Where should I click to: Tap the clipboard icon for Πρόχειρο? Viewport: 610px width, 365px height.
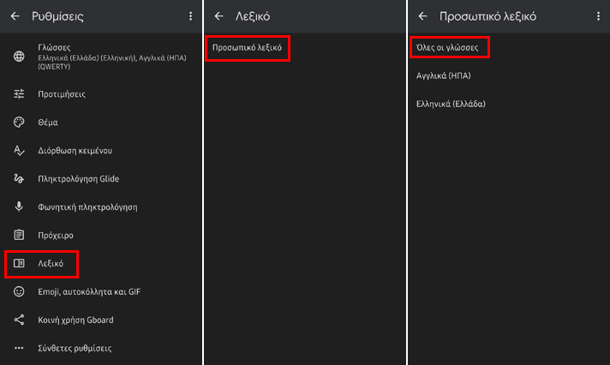(x=19, y=235)
